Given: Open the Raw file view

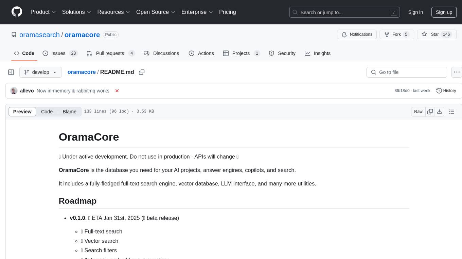Looking at the screenshot, I should click(x=418, y=112).
